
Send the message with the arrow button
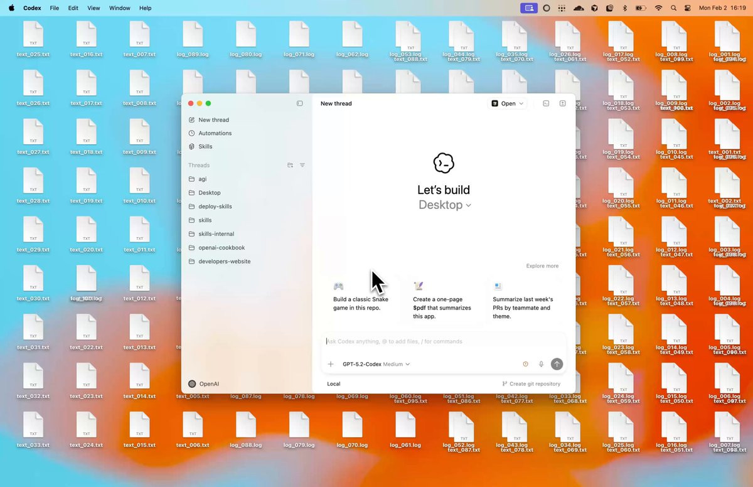pos(557,364)
